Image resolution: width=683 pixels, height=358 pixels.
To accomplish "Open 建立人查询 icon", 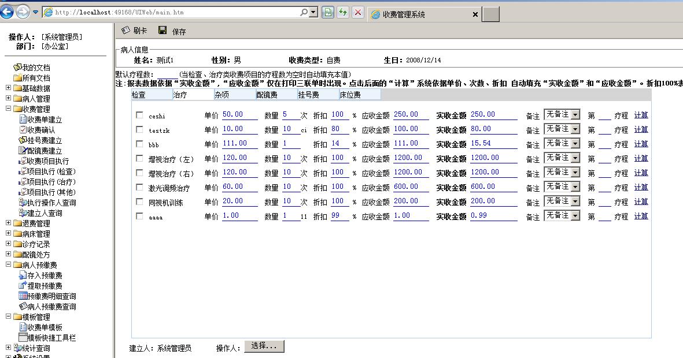I will pyautogui.click(x=23, y=212).
